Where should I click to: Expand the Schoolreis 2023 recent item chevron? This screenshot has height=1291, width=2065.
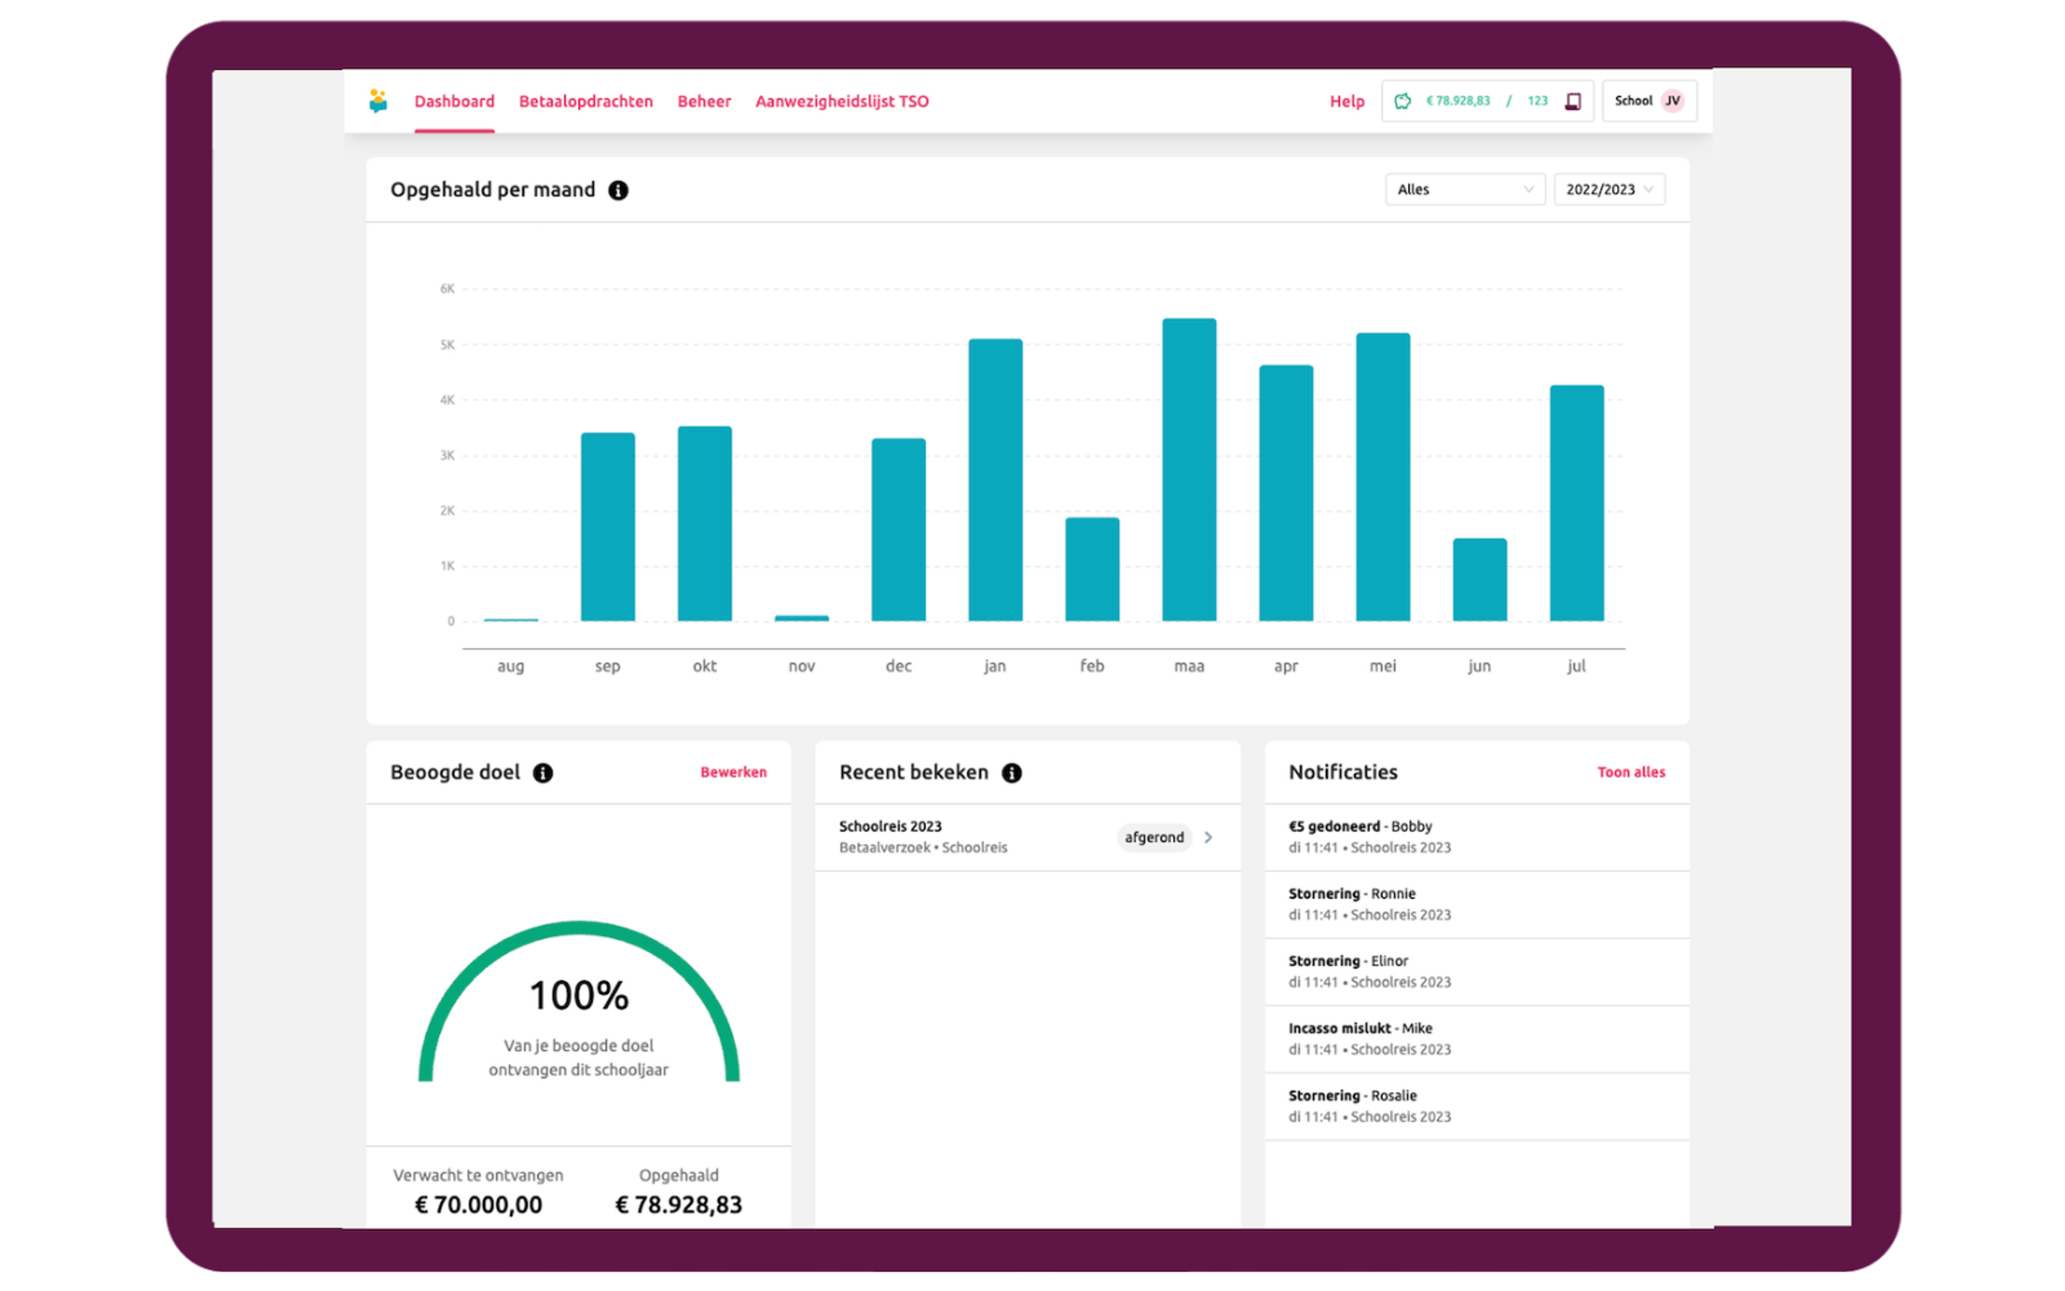pyautogui.click(x=1219, y=836)
